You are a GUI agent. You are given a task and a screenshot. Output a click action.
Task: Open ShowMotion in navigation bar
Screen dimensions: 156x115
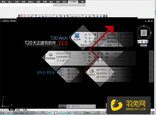click(151, 78)
